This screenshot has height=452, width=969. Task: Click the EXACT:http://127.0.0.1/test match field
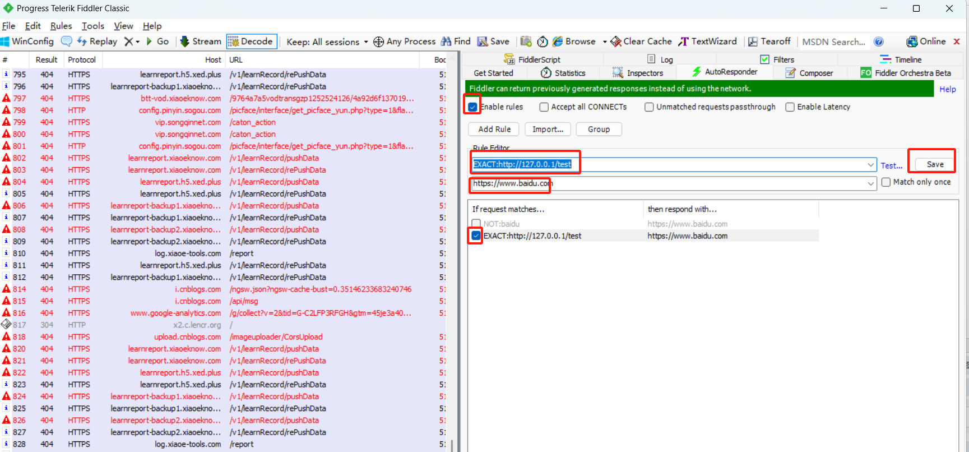coord(673,164)
